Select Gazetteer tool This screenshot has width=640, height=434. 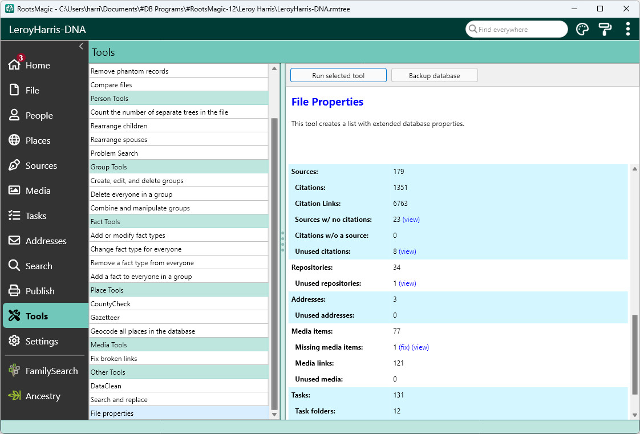179,317
